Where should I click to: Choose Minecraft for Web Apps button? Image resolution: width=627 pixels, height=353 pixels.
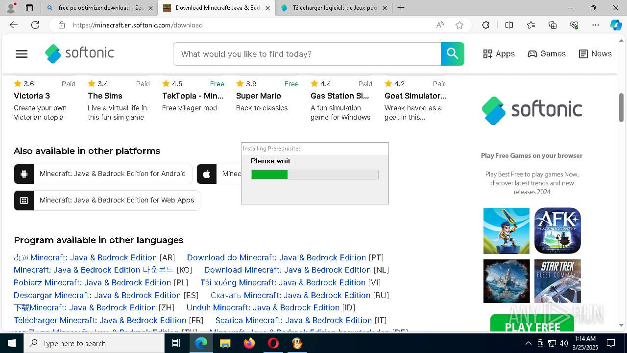107,201
